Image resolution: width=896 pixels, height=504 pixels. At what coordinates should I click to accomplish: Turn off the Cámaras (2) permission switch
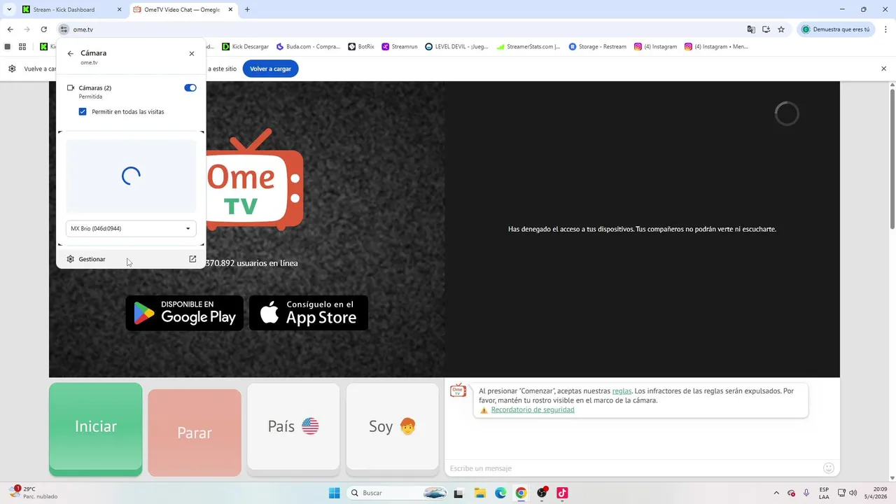point(190,87)
